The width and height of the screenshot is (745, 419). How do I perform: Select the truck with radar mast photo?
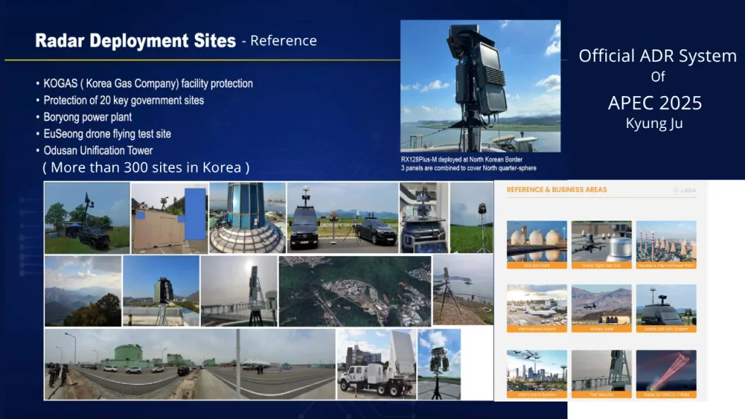point(87,218)
